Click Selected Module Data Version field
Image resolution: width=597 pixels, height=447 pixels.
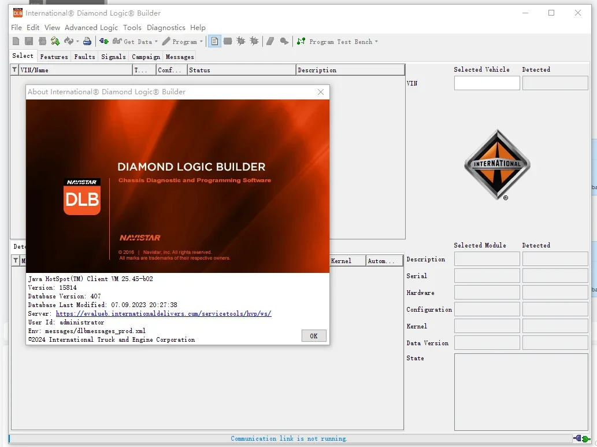pos(487,343)
